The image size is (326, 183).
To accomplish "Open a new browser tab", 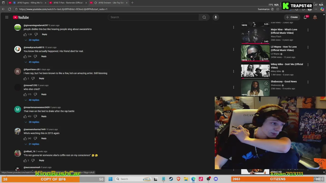I will [132, 3].
